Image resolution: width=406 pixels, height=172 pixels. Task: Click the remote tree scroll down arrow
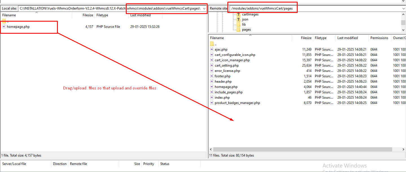(403, 30)
